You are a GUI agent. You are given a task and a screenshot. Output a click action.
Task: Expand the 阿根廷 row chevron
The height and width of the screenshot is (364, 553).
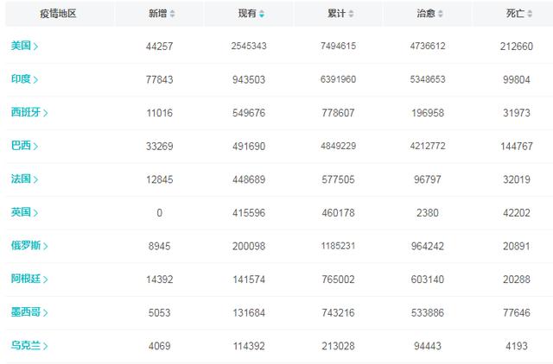point(46,279)
